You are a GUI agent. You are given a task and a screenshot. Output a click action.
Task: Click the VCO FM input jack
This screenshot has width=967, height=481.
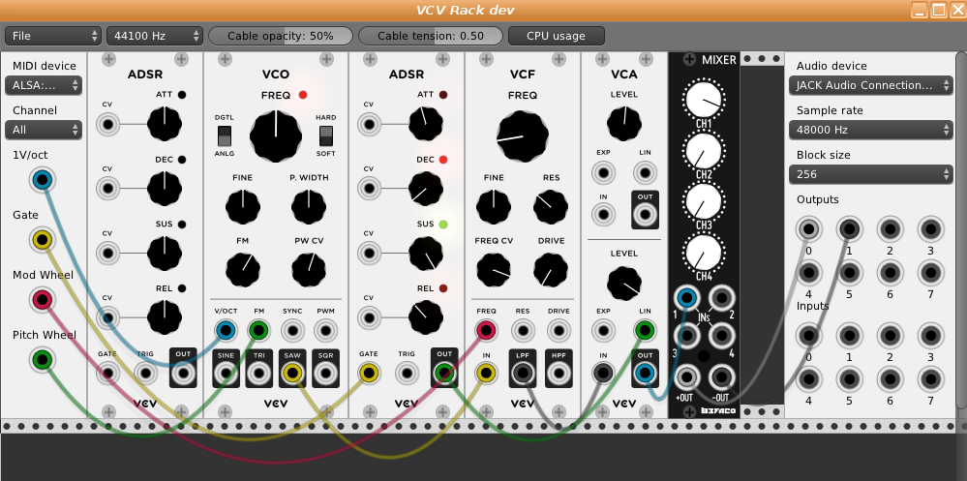click(x=259, y=331)
